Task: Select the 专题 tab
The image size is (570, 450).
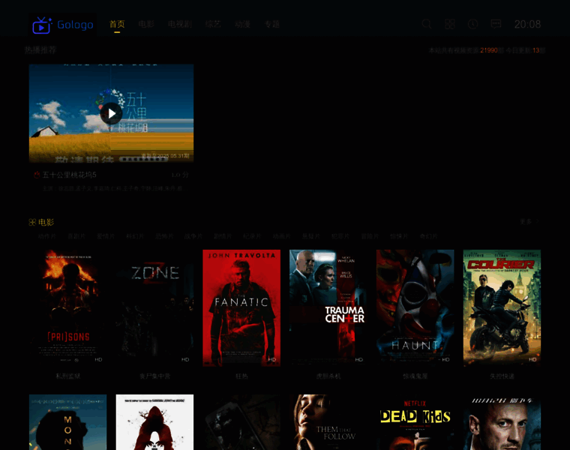Action: click(x=272, y=24)
